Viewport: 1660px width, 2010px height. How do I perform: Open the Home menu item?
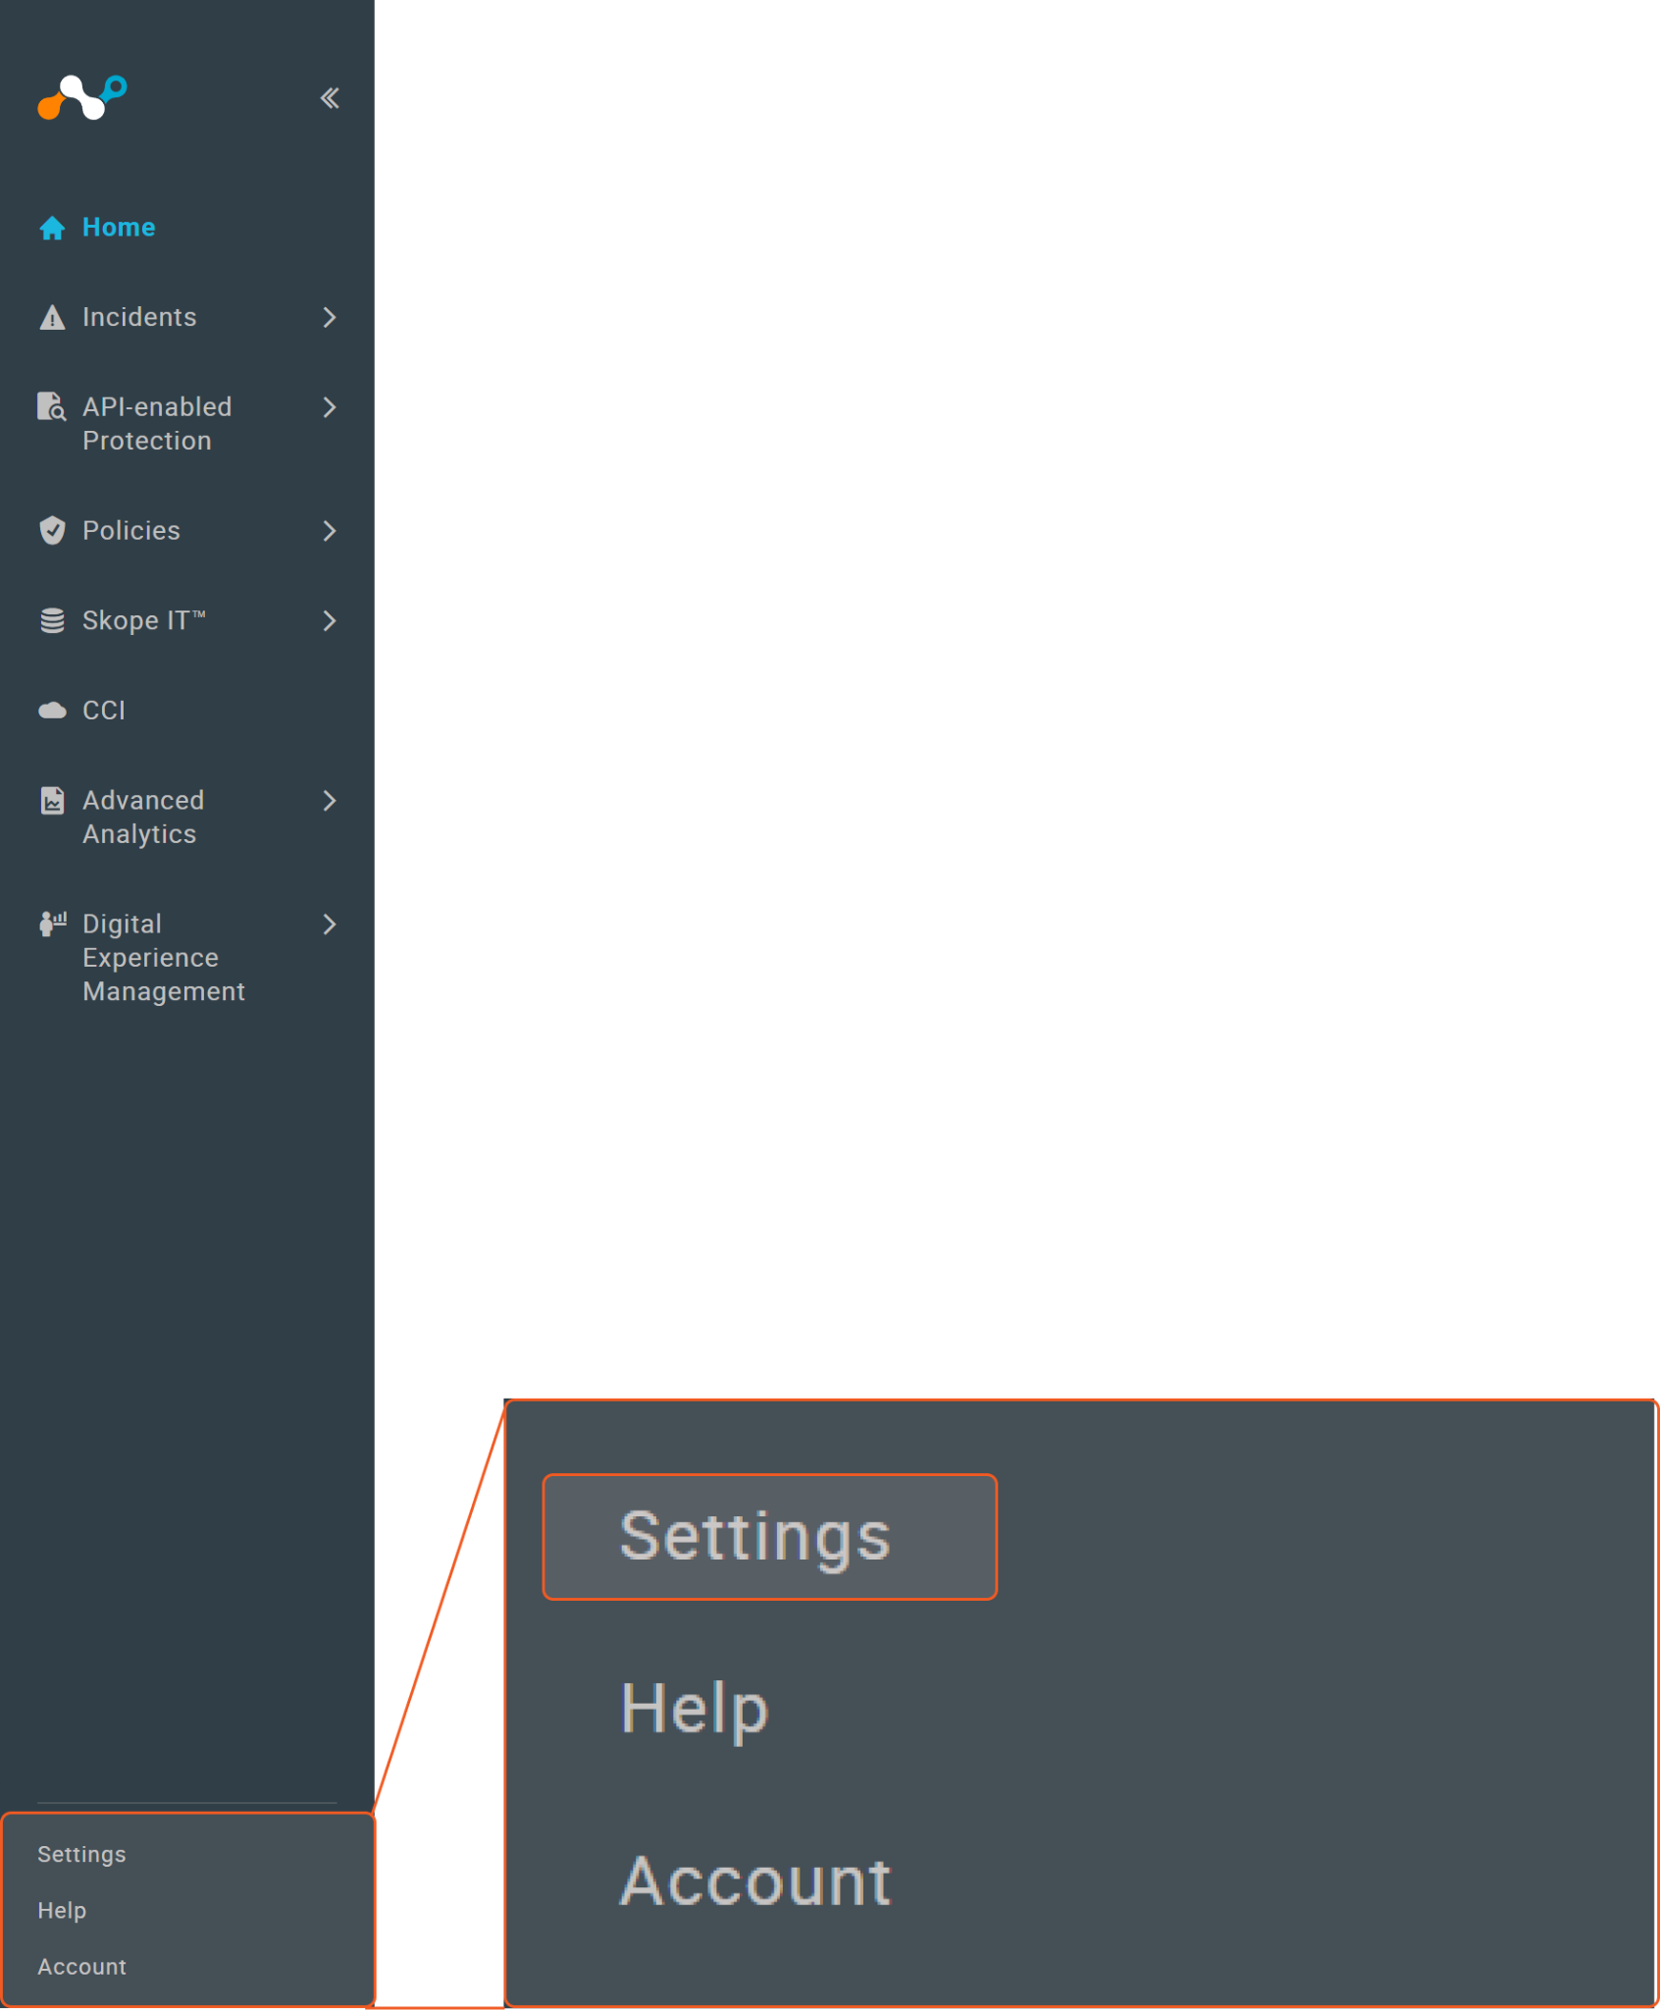coord(119,228)
